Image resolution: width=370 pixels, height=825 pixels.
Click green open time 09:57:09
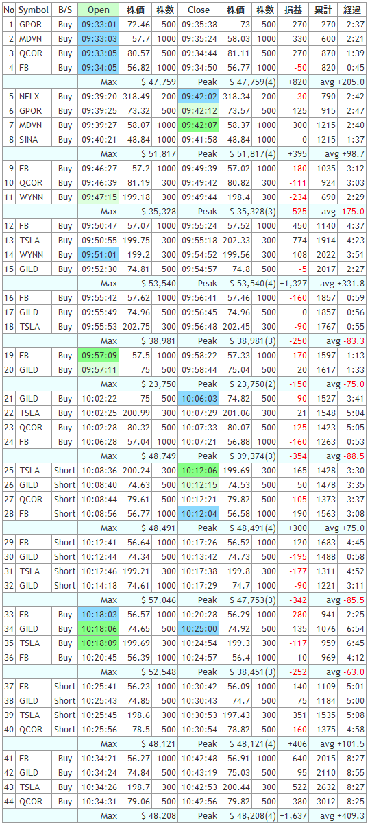[99, 356]
